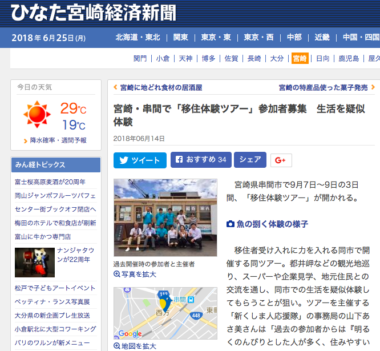Go to 博多 area link

coord(208,58)
